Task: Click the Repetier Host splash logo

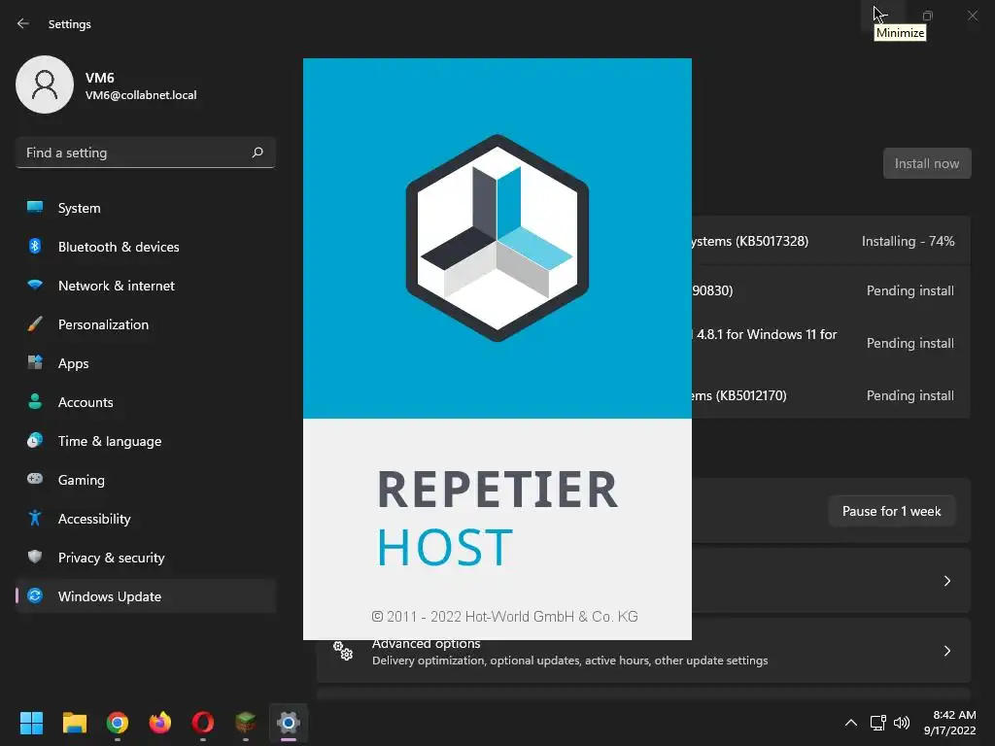Action: click(x=497, y=238)
